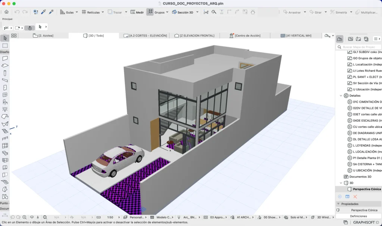This screenshot has width=382, height=226.
Task: Click the Definiciones button
Action: click(358, 216)
